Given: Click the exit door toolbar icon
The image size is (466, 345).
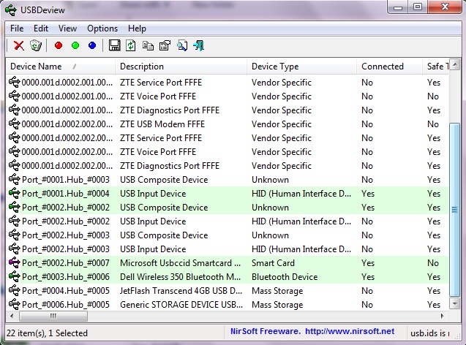Looking at the screenshot, I should (x=199, y=46).
